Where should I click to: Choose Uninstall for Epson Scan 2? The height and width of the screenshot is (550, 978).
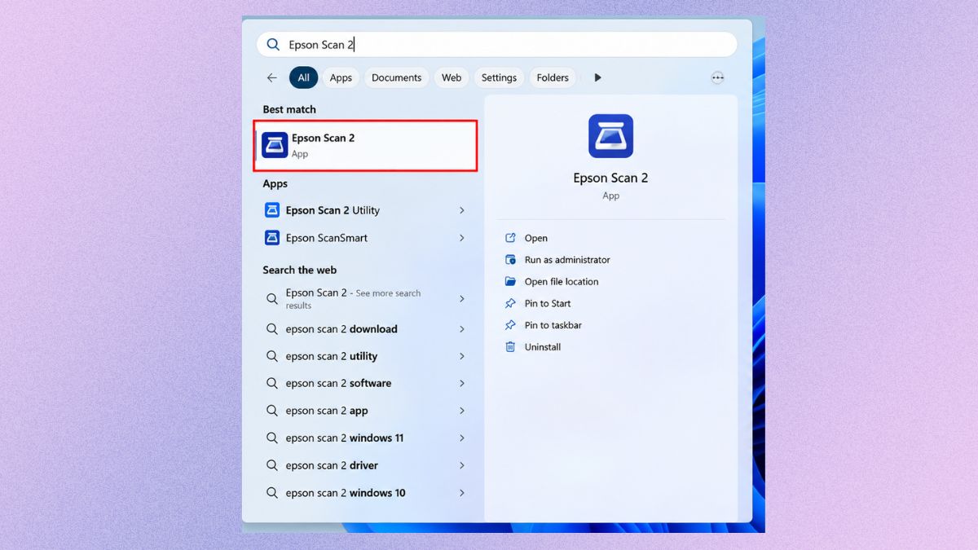543,346
